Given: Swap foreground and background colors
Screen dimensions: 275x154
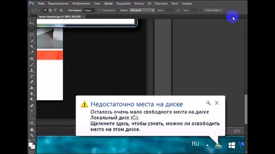Looking at the screenshot, I should 34,140.
